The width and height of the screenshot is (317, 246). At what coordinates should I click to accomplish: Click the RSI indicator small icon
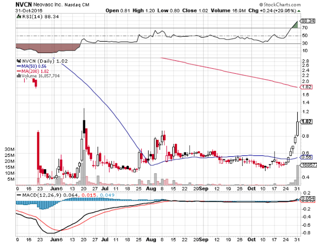19,16
